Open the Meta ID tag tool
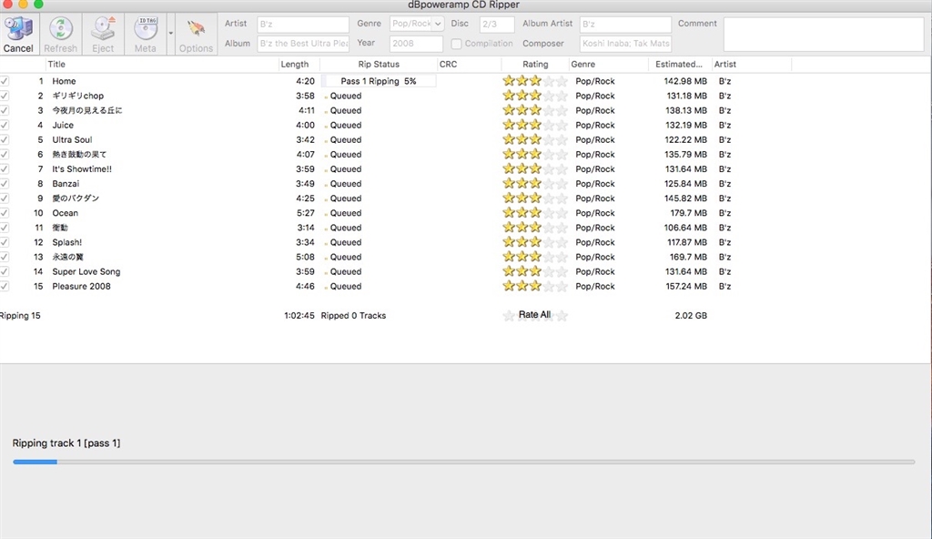This screenshot has width=932, height=539. (x=145, y=35)
